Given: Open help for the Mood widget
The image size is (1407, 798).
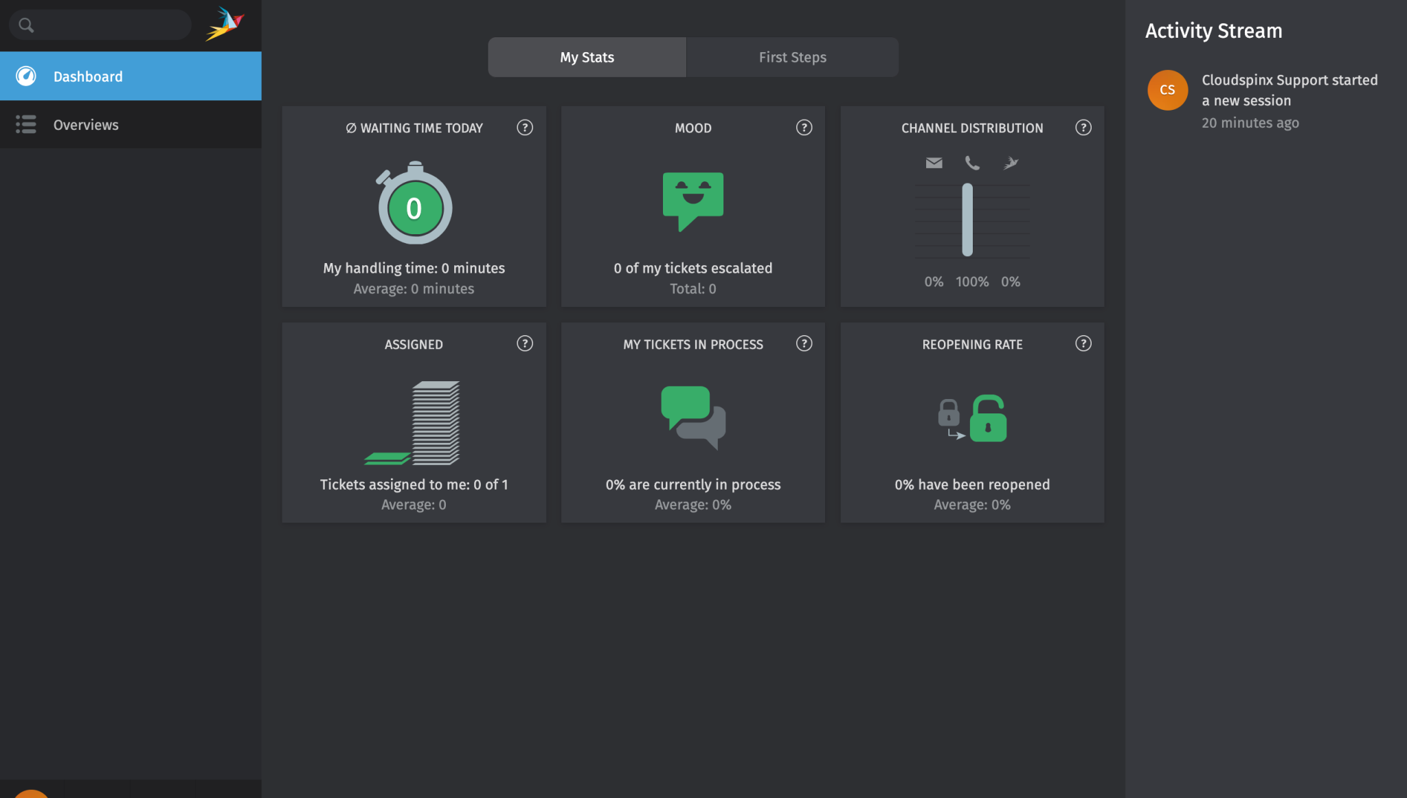Looking at the screenshot, I should 804,127.
